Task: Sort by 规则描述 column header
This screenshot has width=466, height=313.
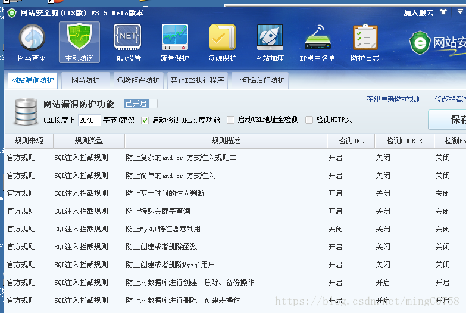Action: pos(226,141)
